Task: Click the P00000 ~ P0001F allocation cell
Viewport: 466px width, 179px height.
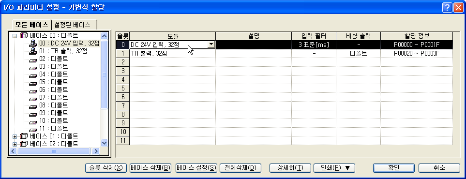Action: tap(417, 45)
